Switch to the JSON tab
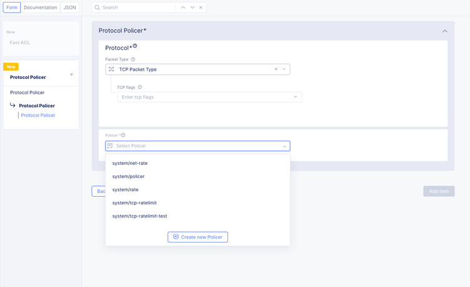 [x=70, y=8]
